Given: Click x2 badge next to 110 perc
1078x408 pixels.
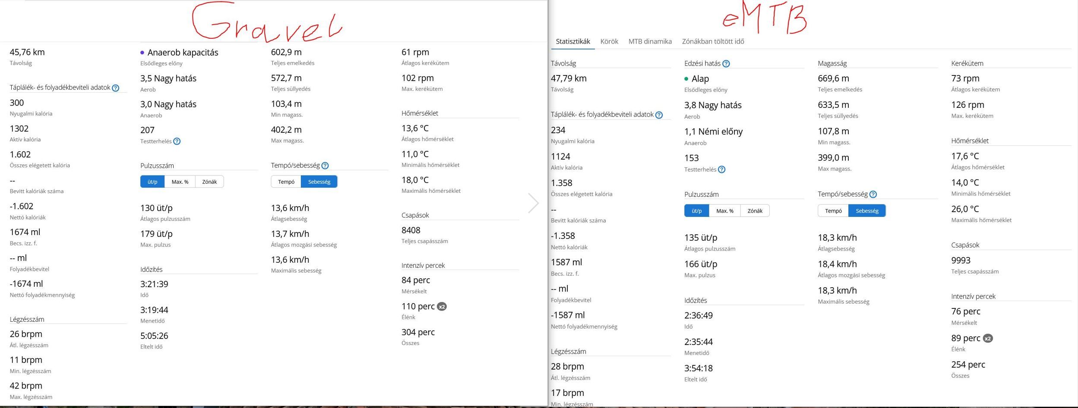Looking at the screenshot, I should click(442, 307).
